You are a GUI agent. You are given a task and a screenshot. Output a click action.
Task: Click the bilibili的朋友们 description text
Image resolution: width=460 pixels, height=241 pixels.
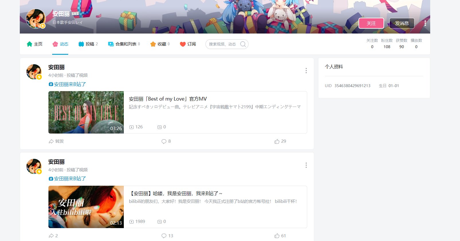tap(213, 201)
